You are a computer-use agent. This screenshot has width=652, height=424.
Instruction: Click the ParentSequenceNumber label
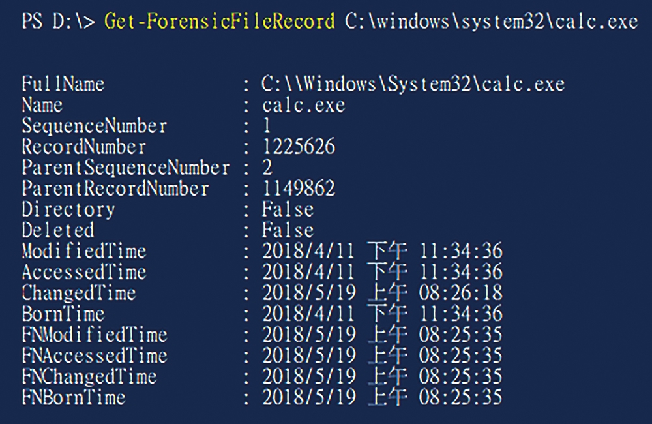126,167
